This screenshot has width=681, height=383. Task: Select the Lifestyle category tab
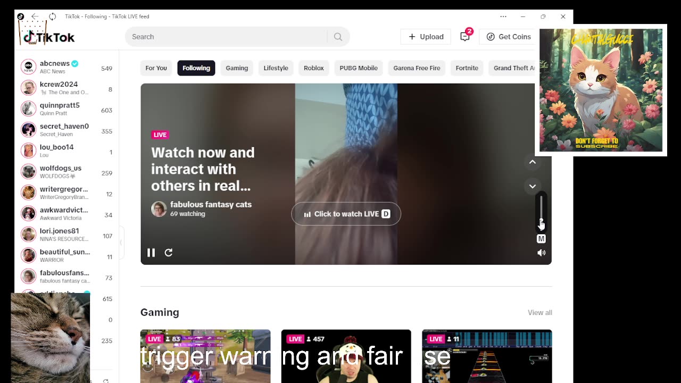click(x=276, y=68)
